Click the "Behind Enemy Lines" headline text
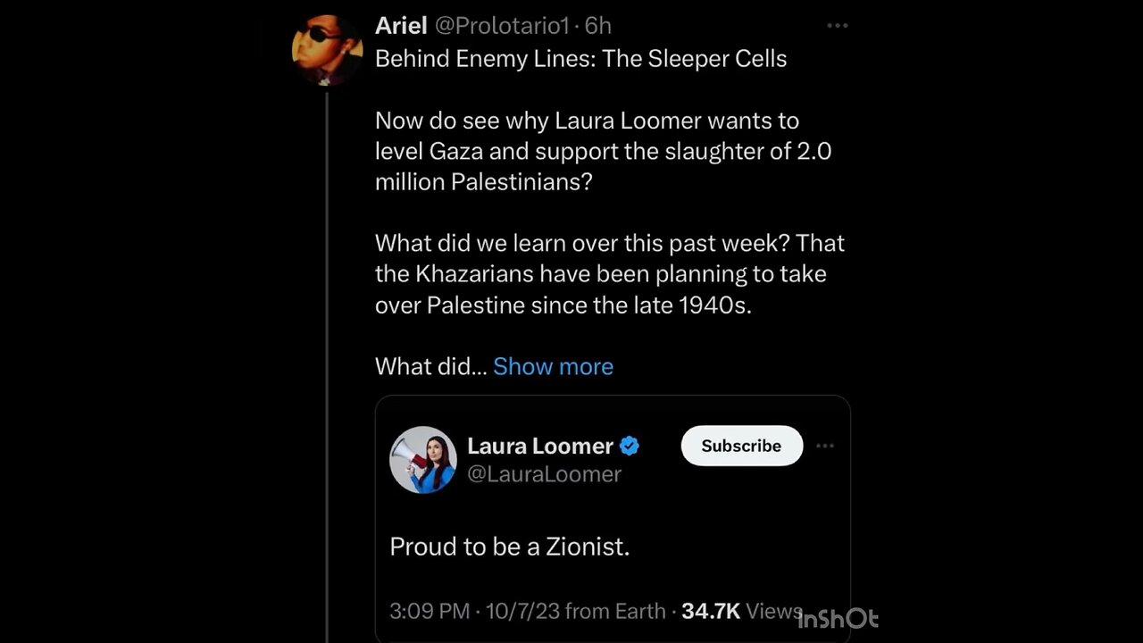The image size is (1143, 643). tap(580, 59)
